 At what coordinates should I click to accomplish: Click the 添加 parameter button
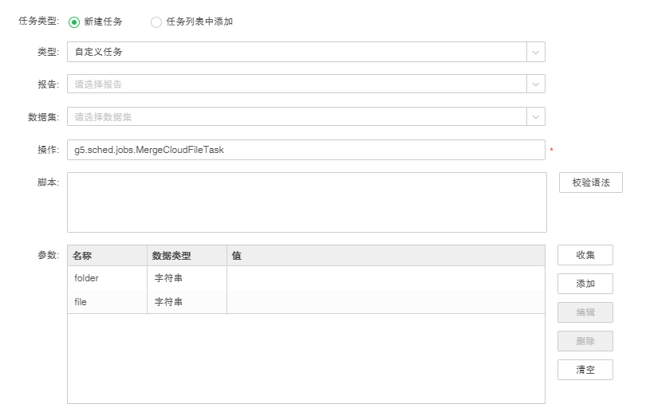coord(585,284)
